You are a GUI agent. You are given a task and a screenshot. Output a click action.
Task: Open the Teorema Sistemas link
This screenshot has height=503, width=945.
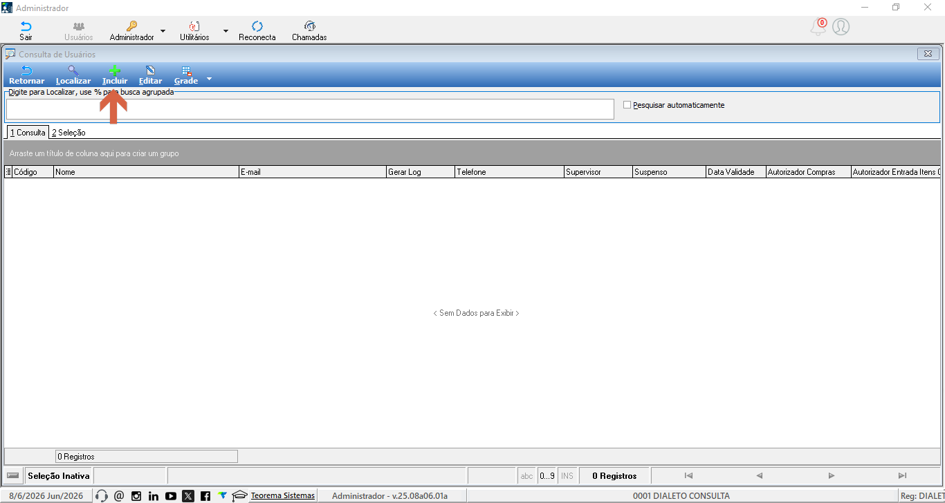282,495
